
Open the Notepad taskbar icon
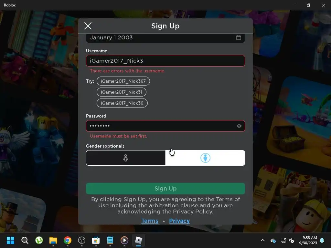110,240
